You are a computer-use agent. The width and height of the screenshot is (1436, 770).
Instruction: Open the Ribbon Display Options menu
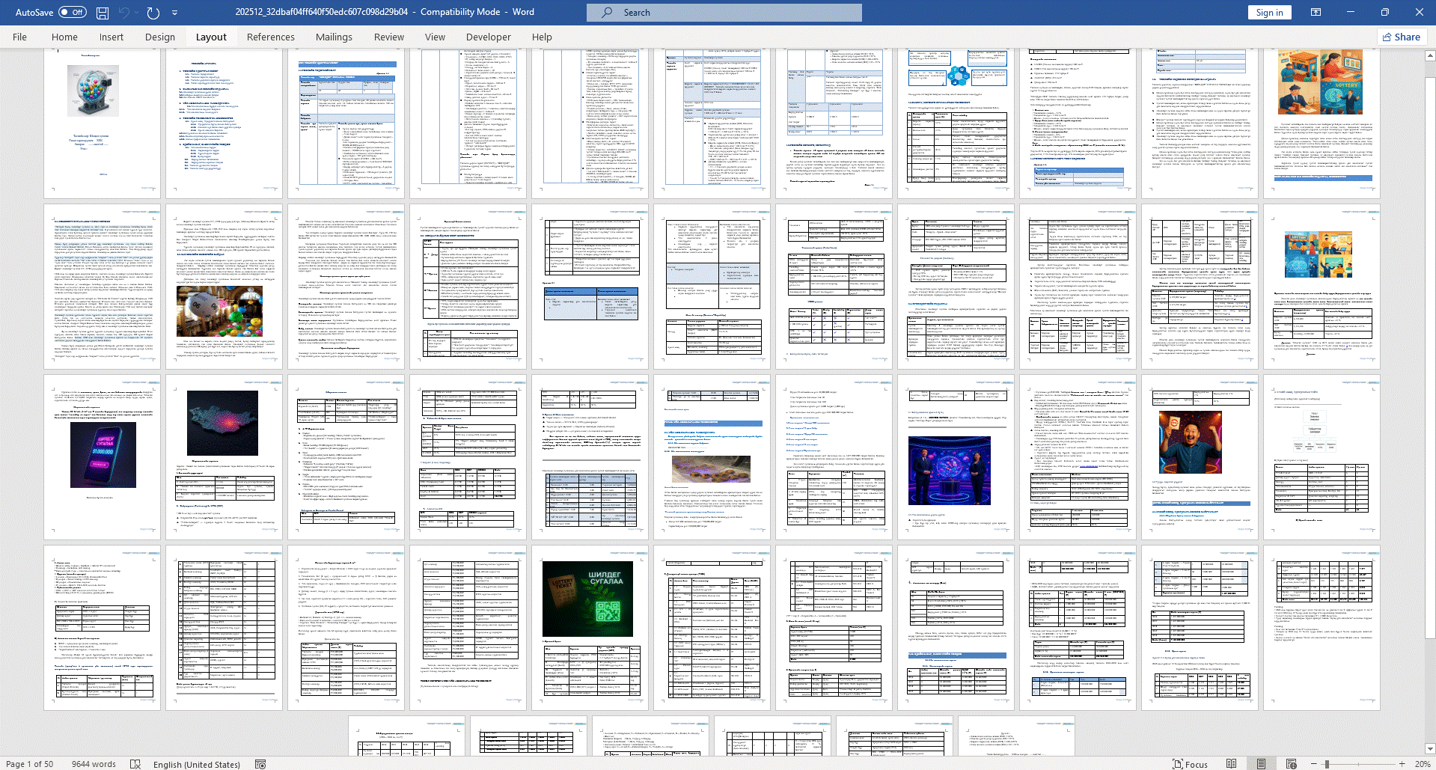pos(1316,13)
